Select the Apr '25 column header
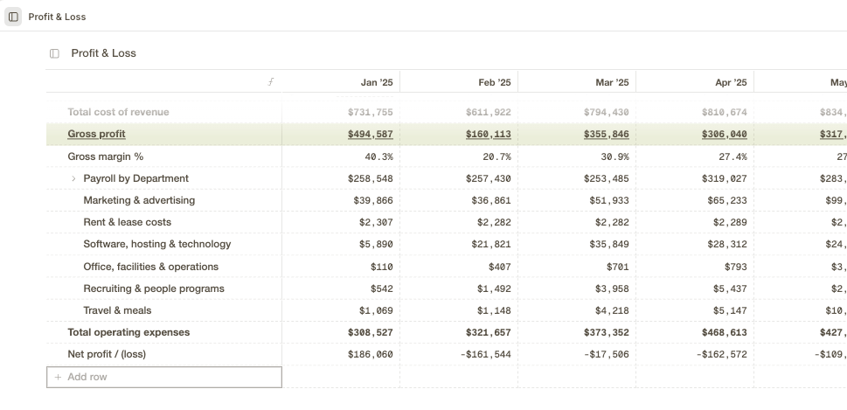 pyautogui.click(x=731, y=83)
